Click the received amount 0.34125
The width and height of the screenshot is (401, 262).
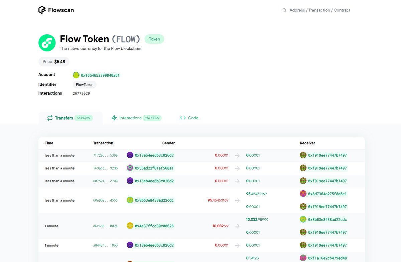252,258
